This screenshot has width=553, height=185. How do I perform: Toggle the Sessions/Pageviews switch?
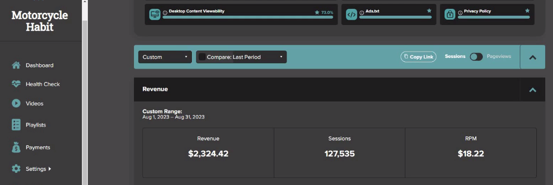(x=476, y=56)
